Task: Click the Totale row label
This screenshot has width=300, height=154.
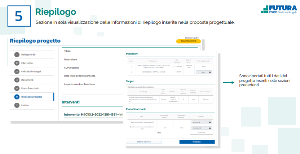Action: point(159,132)
